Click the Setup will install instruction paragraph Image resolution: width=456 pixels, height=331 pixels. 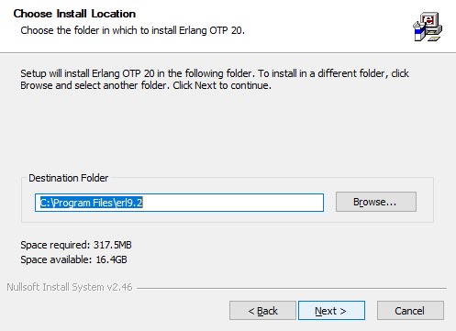(x=215, y=79)
